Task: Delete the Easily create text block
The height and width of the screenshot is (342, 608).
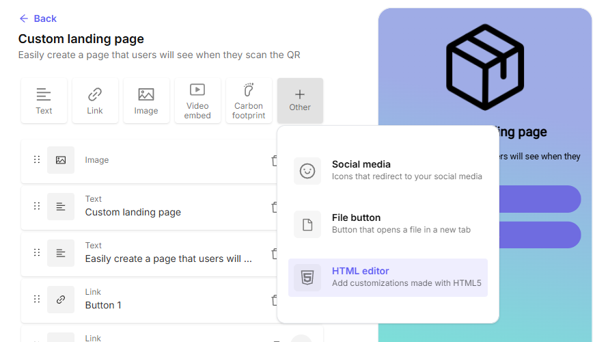Action: coord(274,254)
